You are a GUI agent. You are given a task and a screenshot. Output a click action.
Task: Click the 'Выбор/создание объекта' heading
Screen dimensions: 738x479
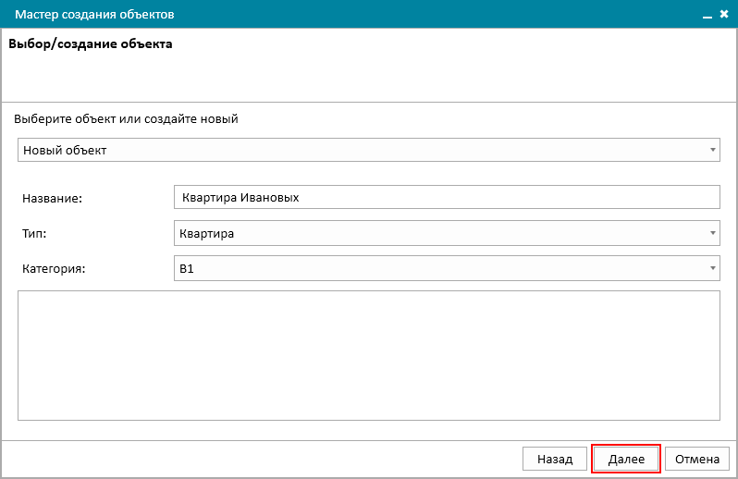(91, 43)
